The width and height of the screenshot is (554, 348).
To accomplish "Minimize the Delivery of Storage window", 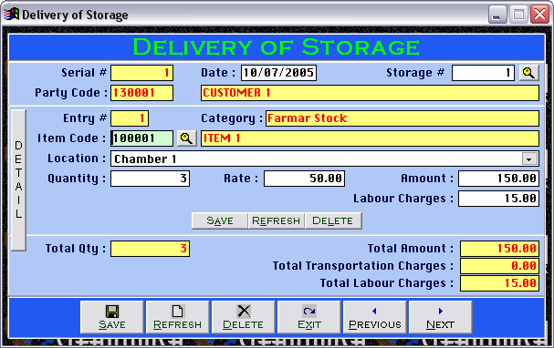I will 497,15.
